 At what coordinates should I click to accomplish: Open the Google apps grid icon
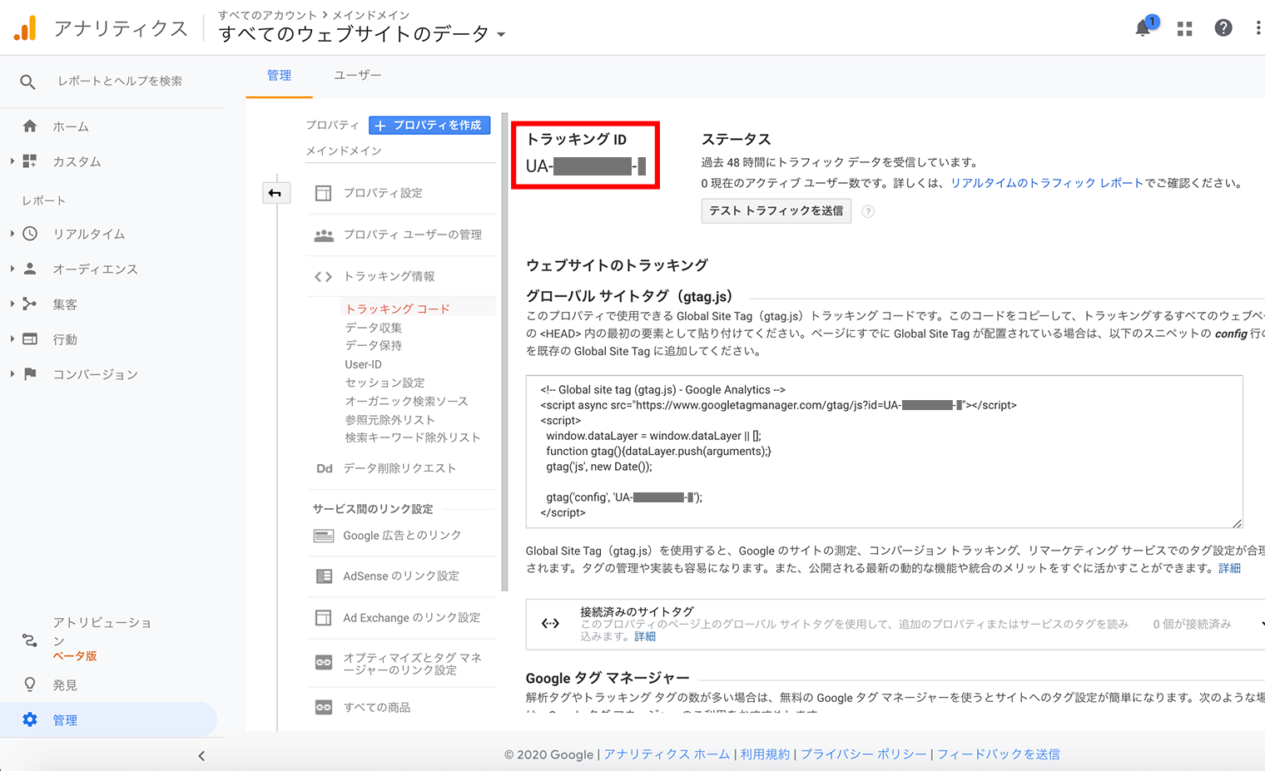[x=1184, y=28]
